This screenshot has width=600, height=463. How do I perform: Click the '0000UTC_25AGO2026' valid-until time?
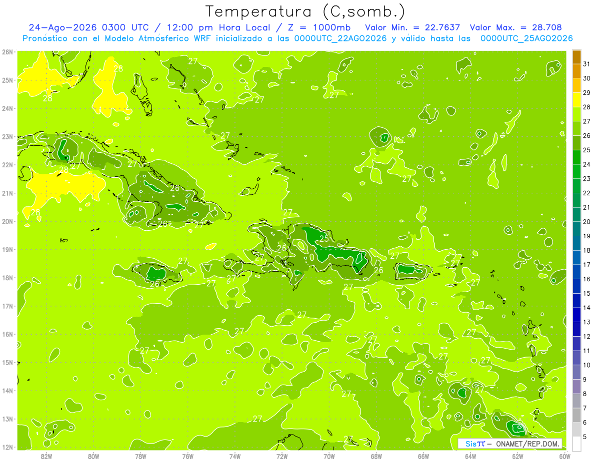526,38
